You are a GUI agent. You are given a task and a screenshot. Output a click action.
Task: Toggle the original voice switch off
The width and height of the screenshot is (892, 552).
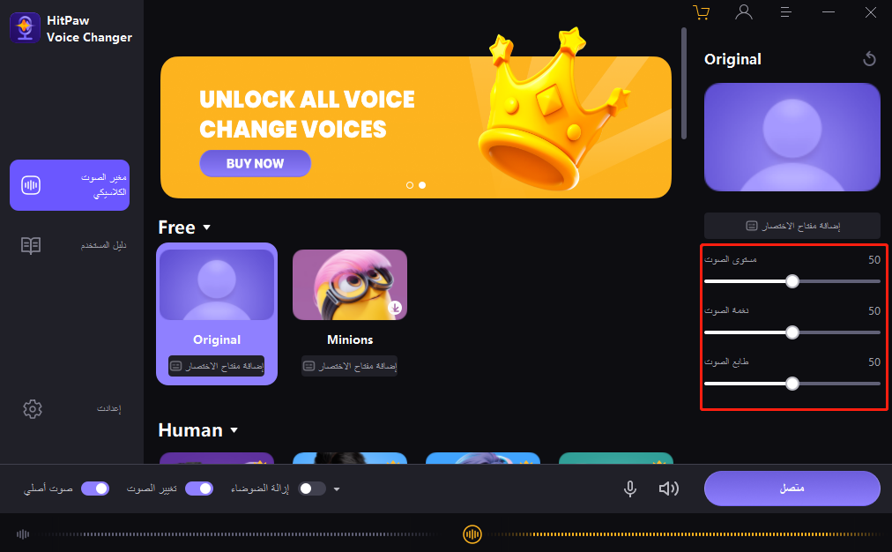point(95,489)
